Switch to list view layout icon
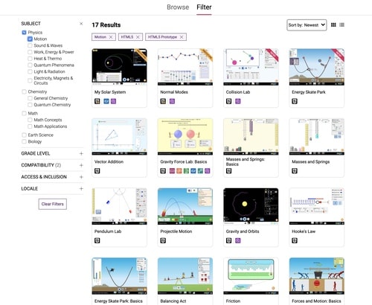The height and width of the screenshot is (305, 372). (x=341, y=25)
